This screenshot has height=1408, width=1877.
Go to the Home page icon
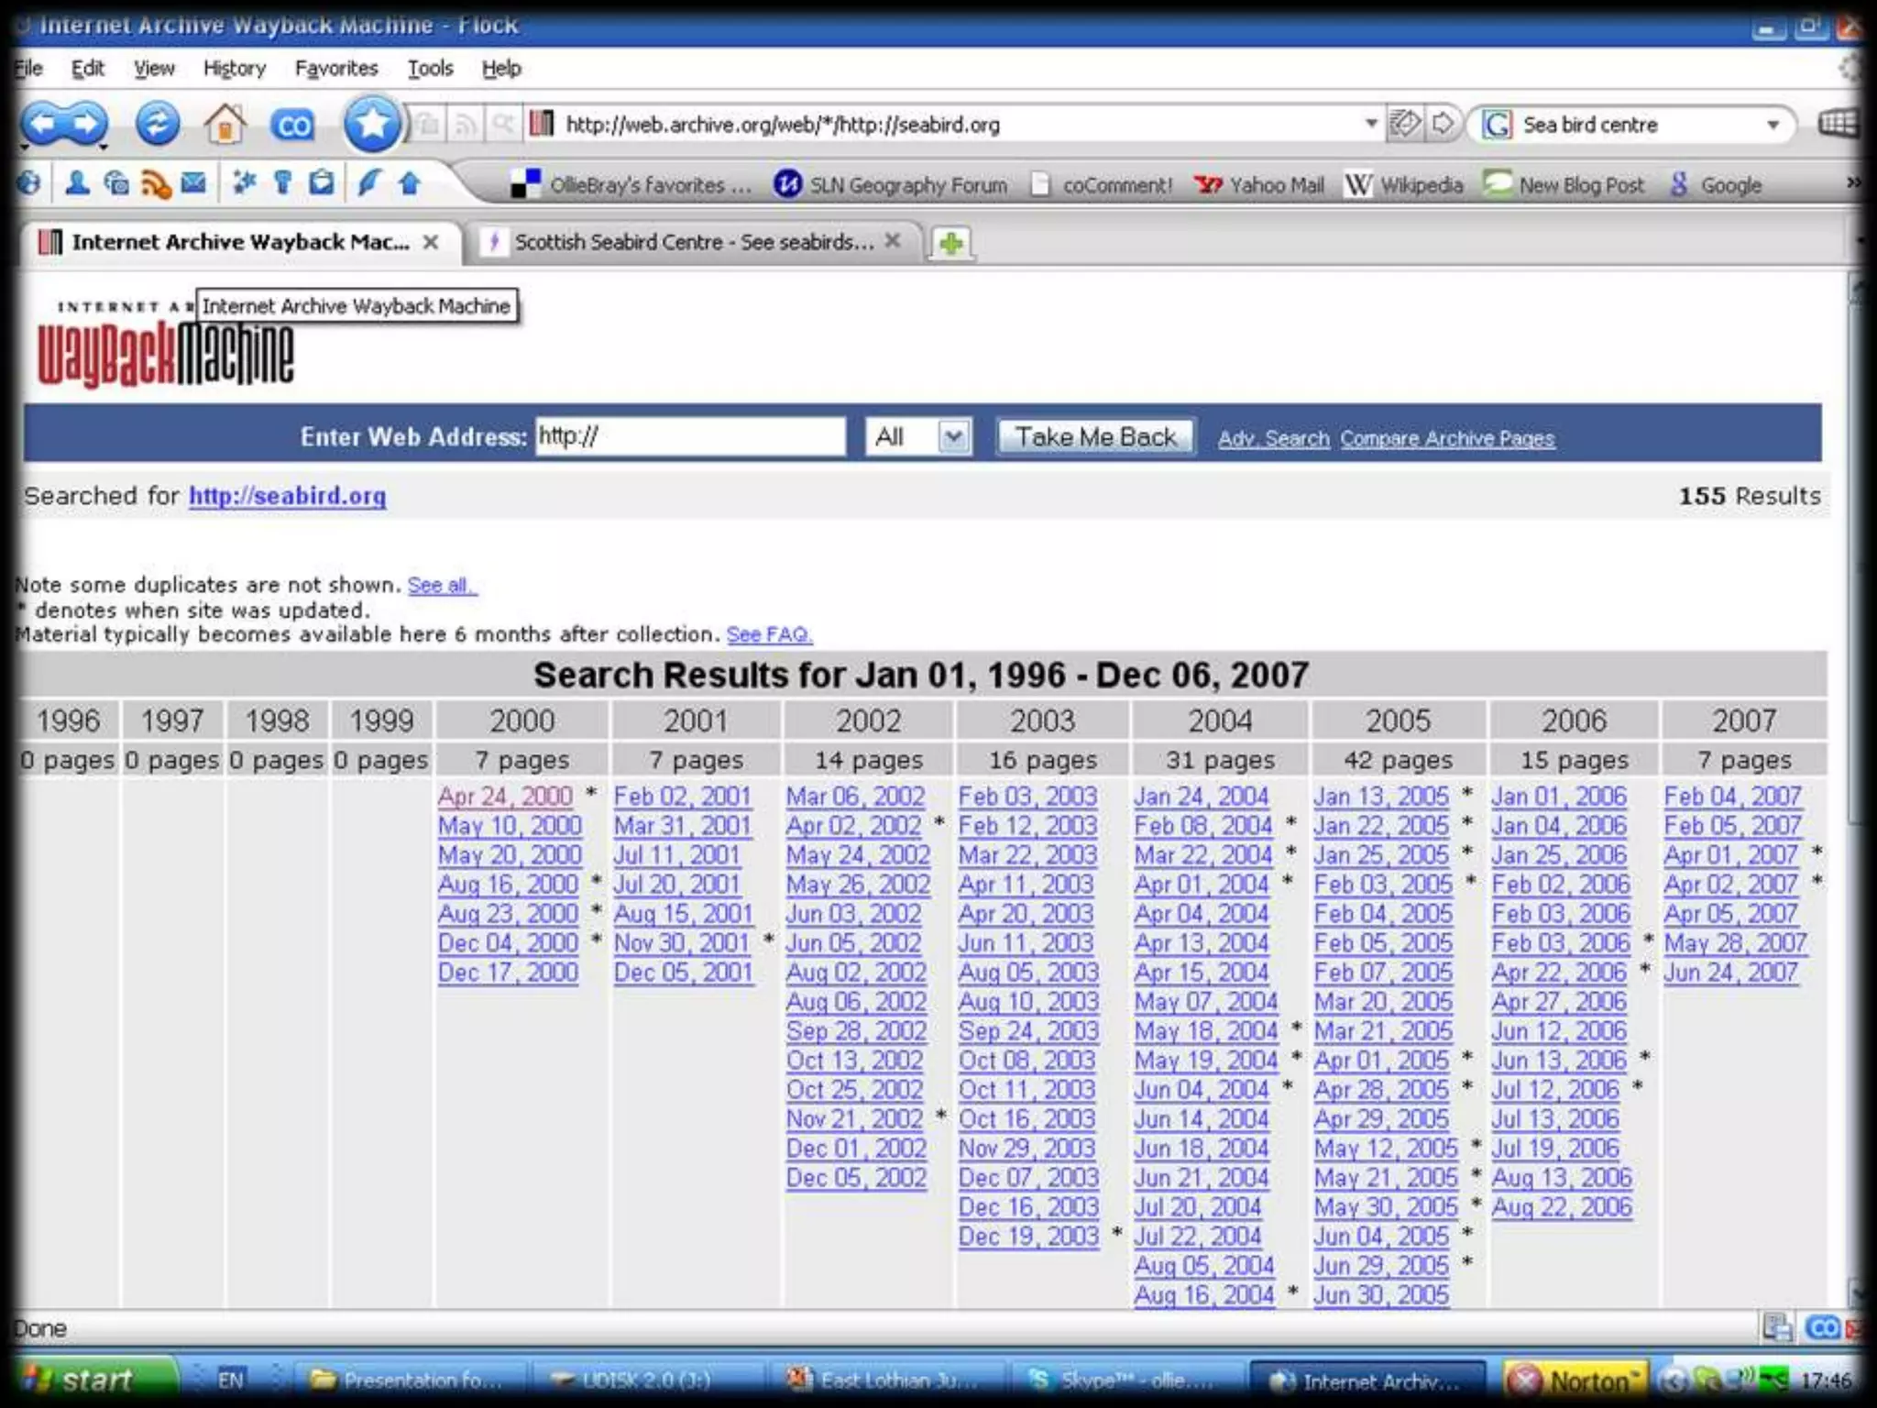pyautogui.click(x=225, y=124)
